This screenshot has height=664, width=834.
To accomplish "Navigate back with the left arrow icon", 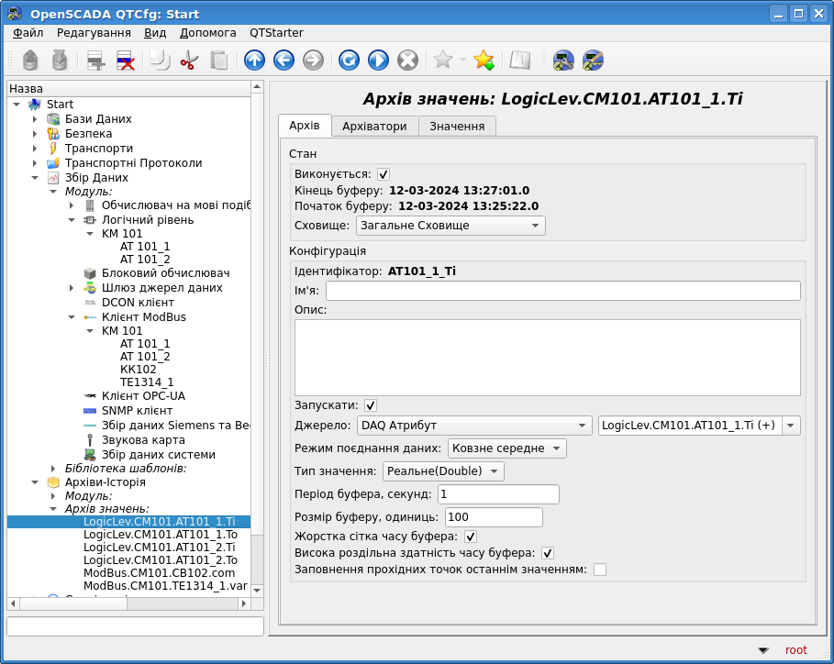I will click(x=284, y=61).
